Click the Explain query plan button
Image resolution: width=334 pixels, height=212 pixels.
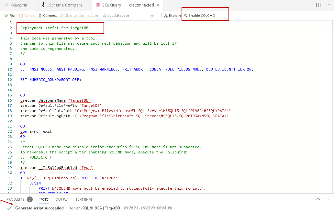coord(172,16)
